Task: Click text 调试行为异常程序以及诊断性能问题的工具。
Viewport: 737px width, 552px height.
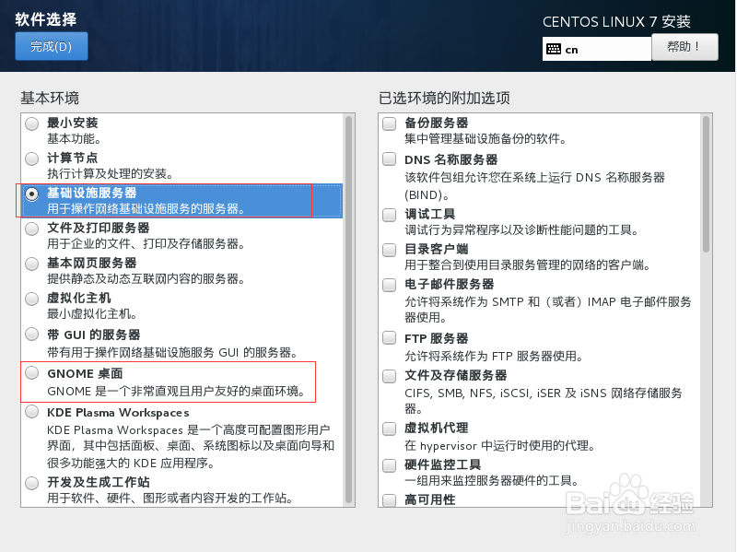Action: tap(522, 229)
